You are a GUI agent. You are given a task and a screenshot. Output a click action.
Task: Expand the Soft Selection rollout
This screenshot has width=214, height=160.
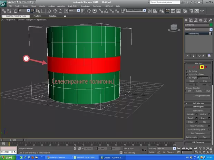click(198, 103)
